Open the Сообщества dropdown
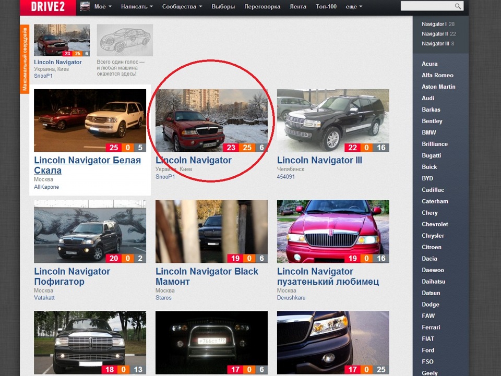This screenshot has height=376, width=501. point(182,6)
